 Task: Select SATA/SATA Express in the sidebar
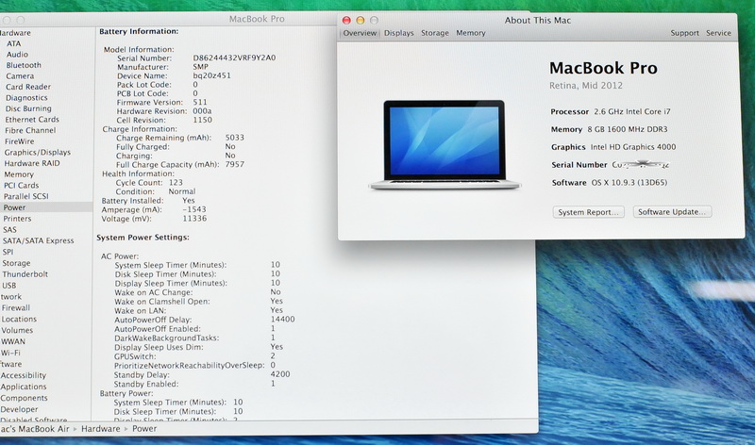(x=39, y=241)
